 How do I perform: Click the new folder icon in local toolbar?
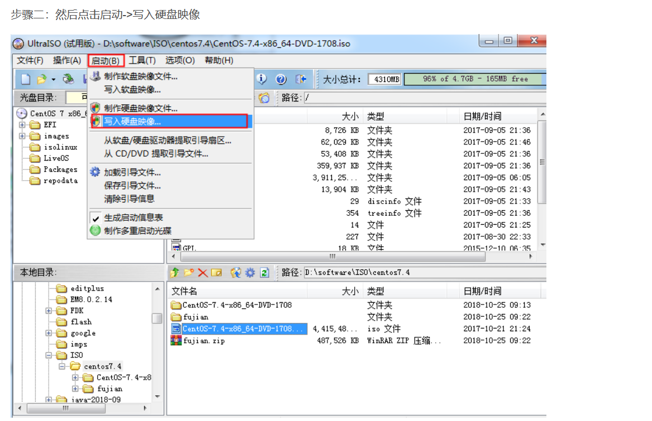(x=189, y=273)
